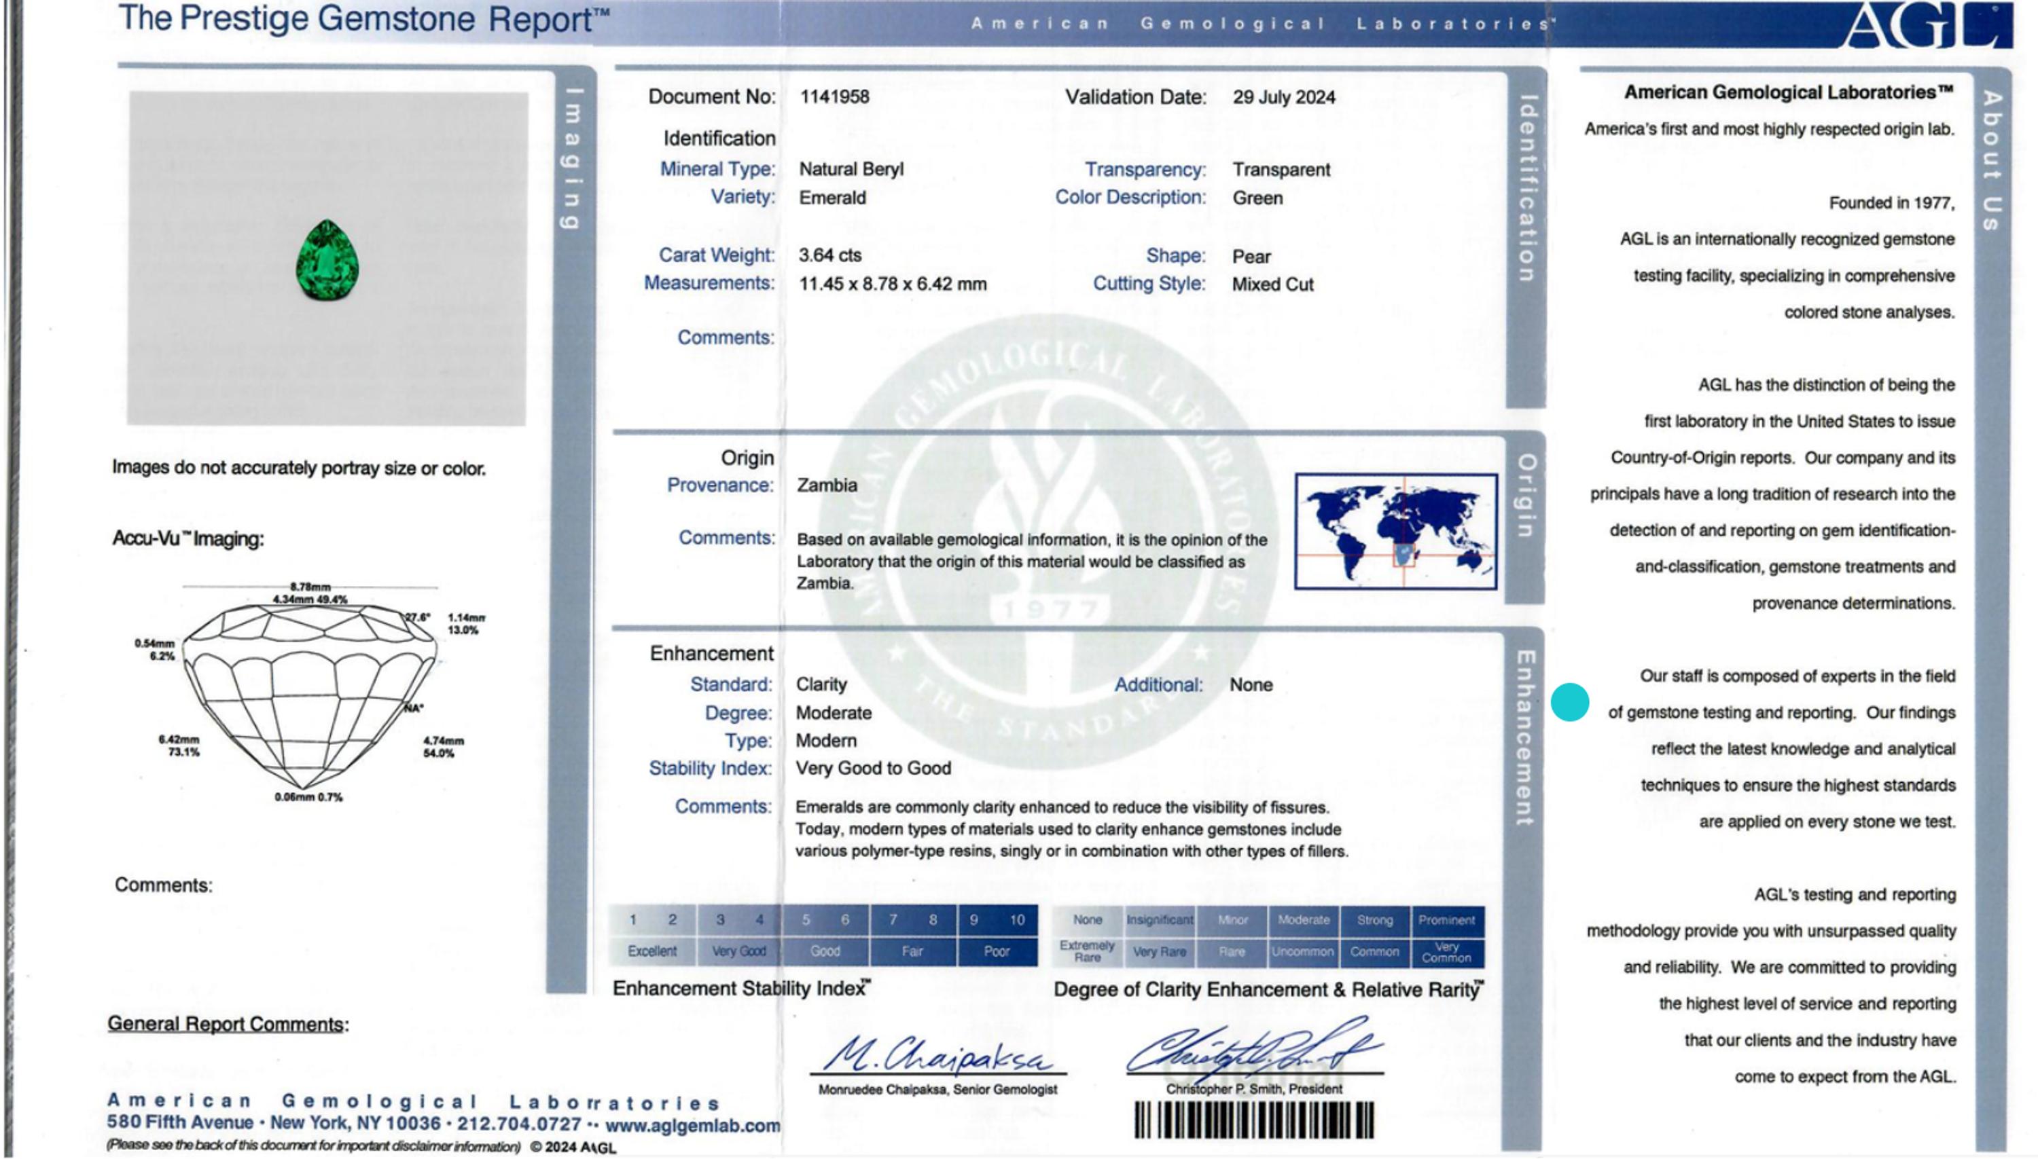Click the transparency value Transparent
The width and height of the screenshot is (2038, 1159).
(1281, 170)
